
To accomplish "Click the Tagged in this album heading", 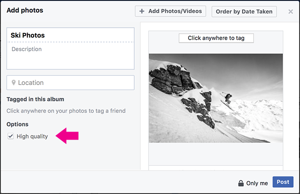I will point(35,99).
